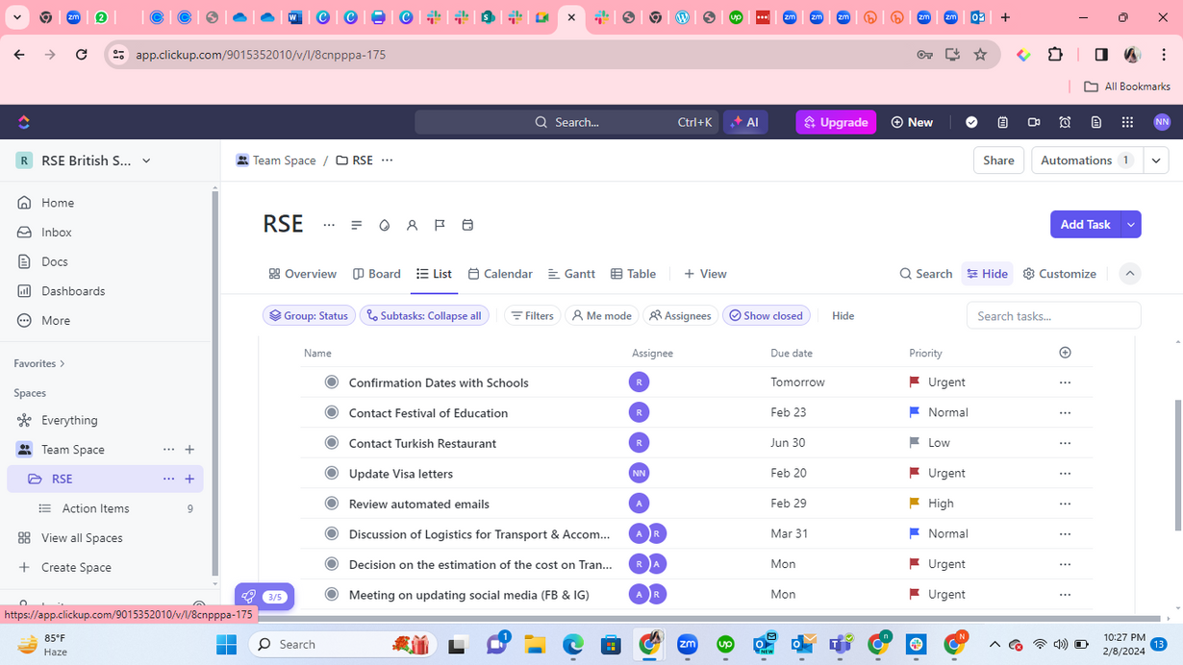Expand the workspace switcher RSE British S...
1183x665 pixels.
point(85,160)
